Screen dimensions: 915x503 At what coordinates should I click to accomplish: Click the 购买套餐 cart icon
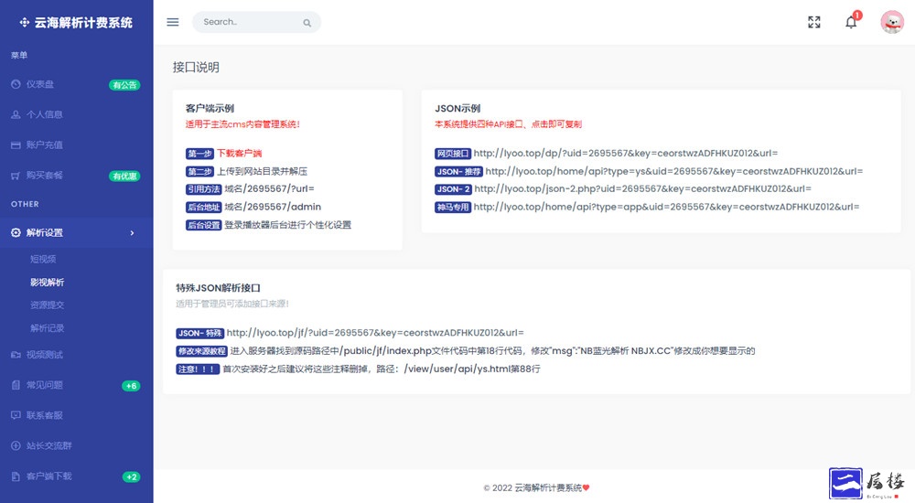[16, 175]
